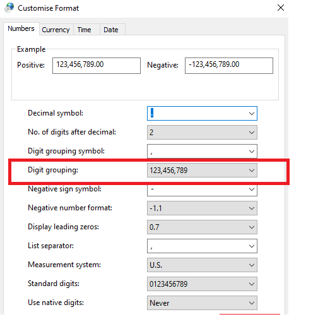Click the globe icon in title bar
Screen dimensions: 330x324
[x=9, y=8]
